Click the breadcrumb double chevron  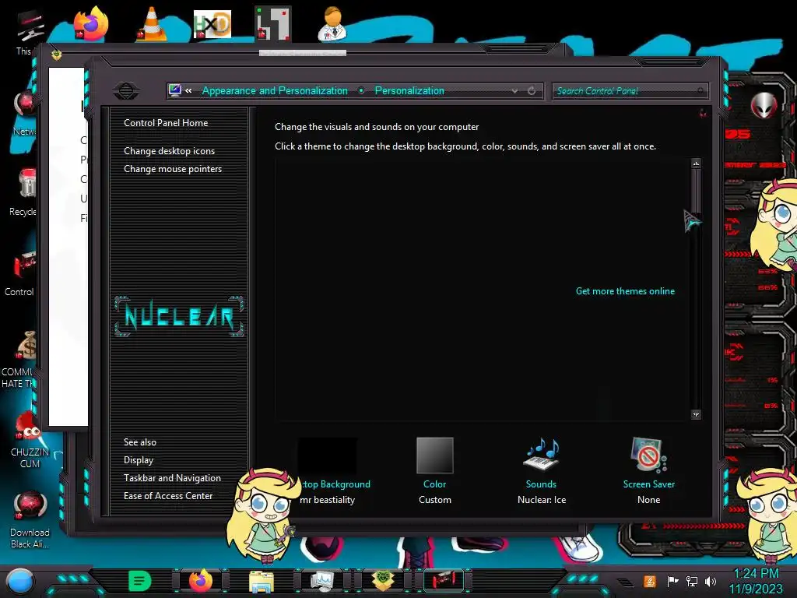click(x=188, y=90)
